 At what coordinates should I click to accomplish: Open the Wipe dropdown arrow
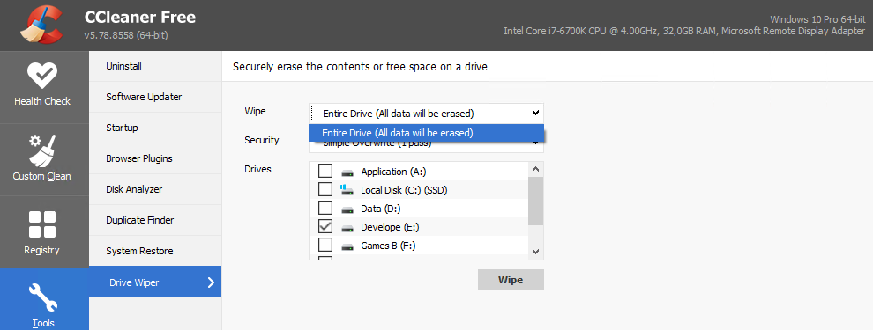point(535,113)
